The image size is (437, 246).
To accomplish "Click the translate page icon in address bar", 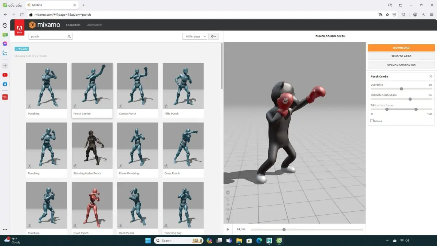I will 381,15.
